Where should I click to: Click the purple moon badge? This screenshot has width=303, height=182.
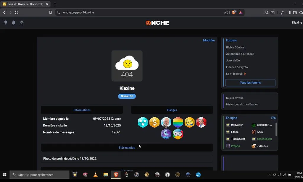pyautogui.click(x=166, y=134)
